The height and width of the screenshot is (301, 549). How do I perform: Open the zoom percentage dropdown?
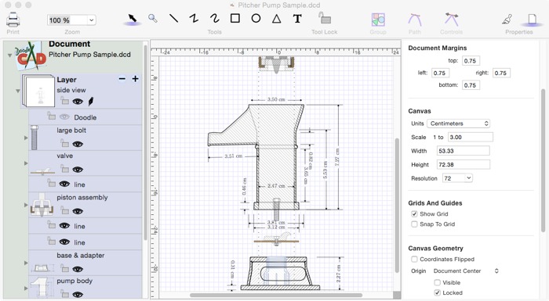[x=92, y=20]
